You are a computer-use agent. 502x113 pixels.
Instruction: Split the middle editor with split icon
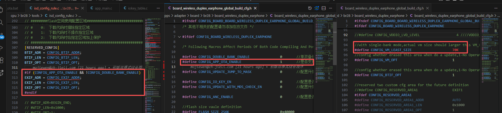(x=324, y=8)
